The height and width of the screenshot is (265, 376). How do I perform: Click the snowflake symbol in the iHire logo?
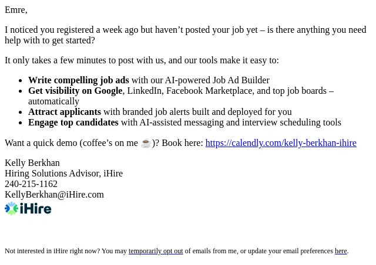[x=12, y=209]
